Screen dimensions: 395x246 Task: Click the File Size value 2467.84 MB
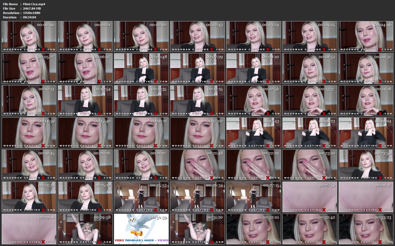point(32,9)
